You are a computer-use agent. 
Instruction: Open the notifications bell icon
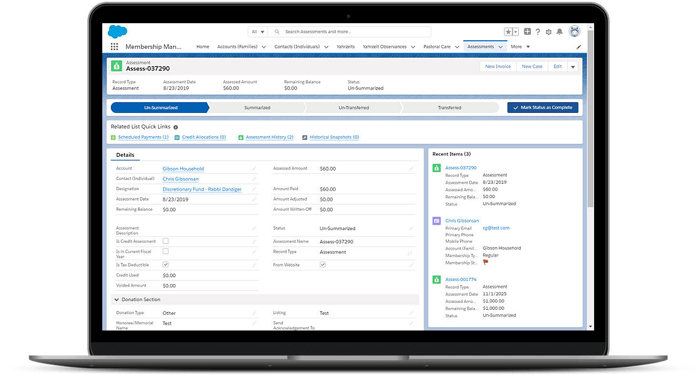tap(560, 32)
